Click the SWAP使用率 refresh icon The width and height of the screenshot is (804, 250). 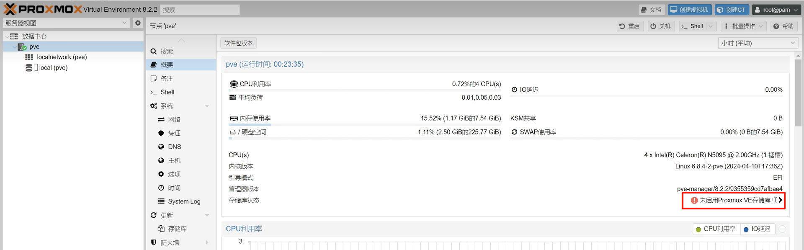pos(514,132)
